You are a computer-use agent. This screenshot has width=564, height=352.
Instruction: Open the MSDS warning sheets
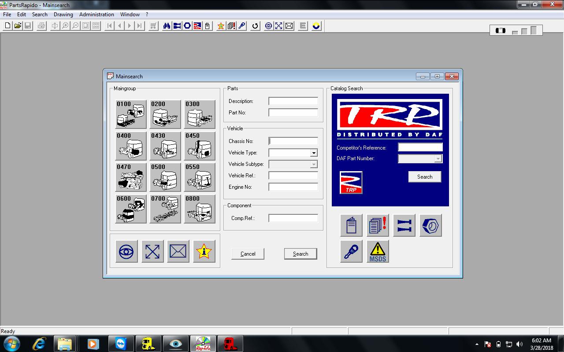pyautogui.click(x=378, y=251)
